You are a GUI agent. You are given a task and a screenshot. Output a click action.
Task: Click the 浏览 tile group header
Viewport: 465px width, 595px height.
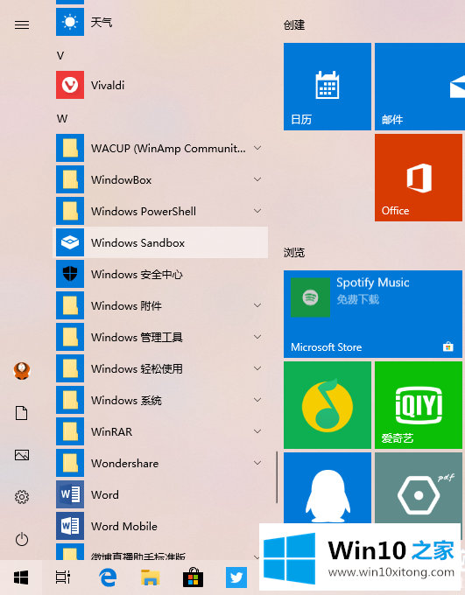pos(294,252)
